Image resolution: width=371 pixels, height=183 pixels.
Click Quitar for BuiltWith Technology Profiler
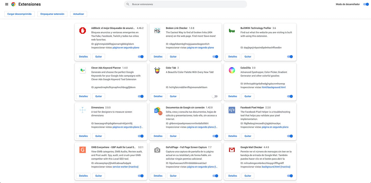coord(248,57)
